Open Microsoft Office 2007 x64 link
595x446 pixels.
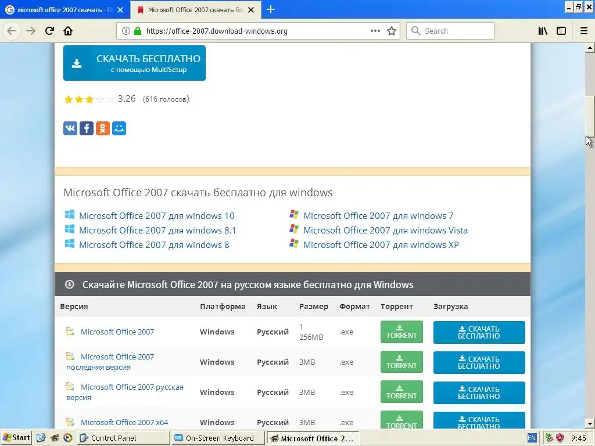pyautogui.click(x=124, y=422)
